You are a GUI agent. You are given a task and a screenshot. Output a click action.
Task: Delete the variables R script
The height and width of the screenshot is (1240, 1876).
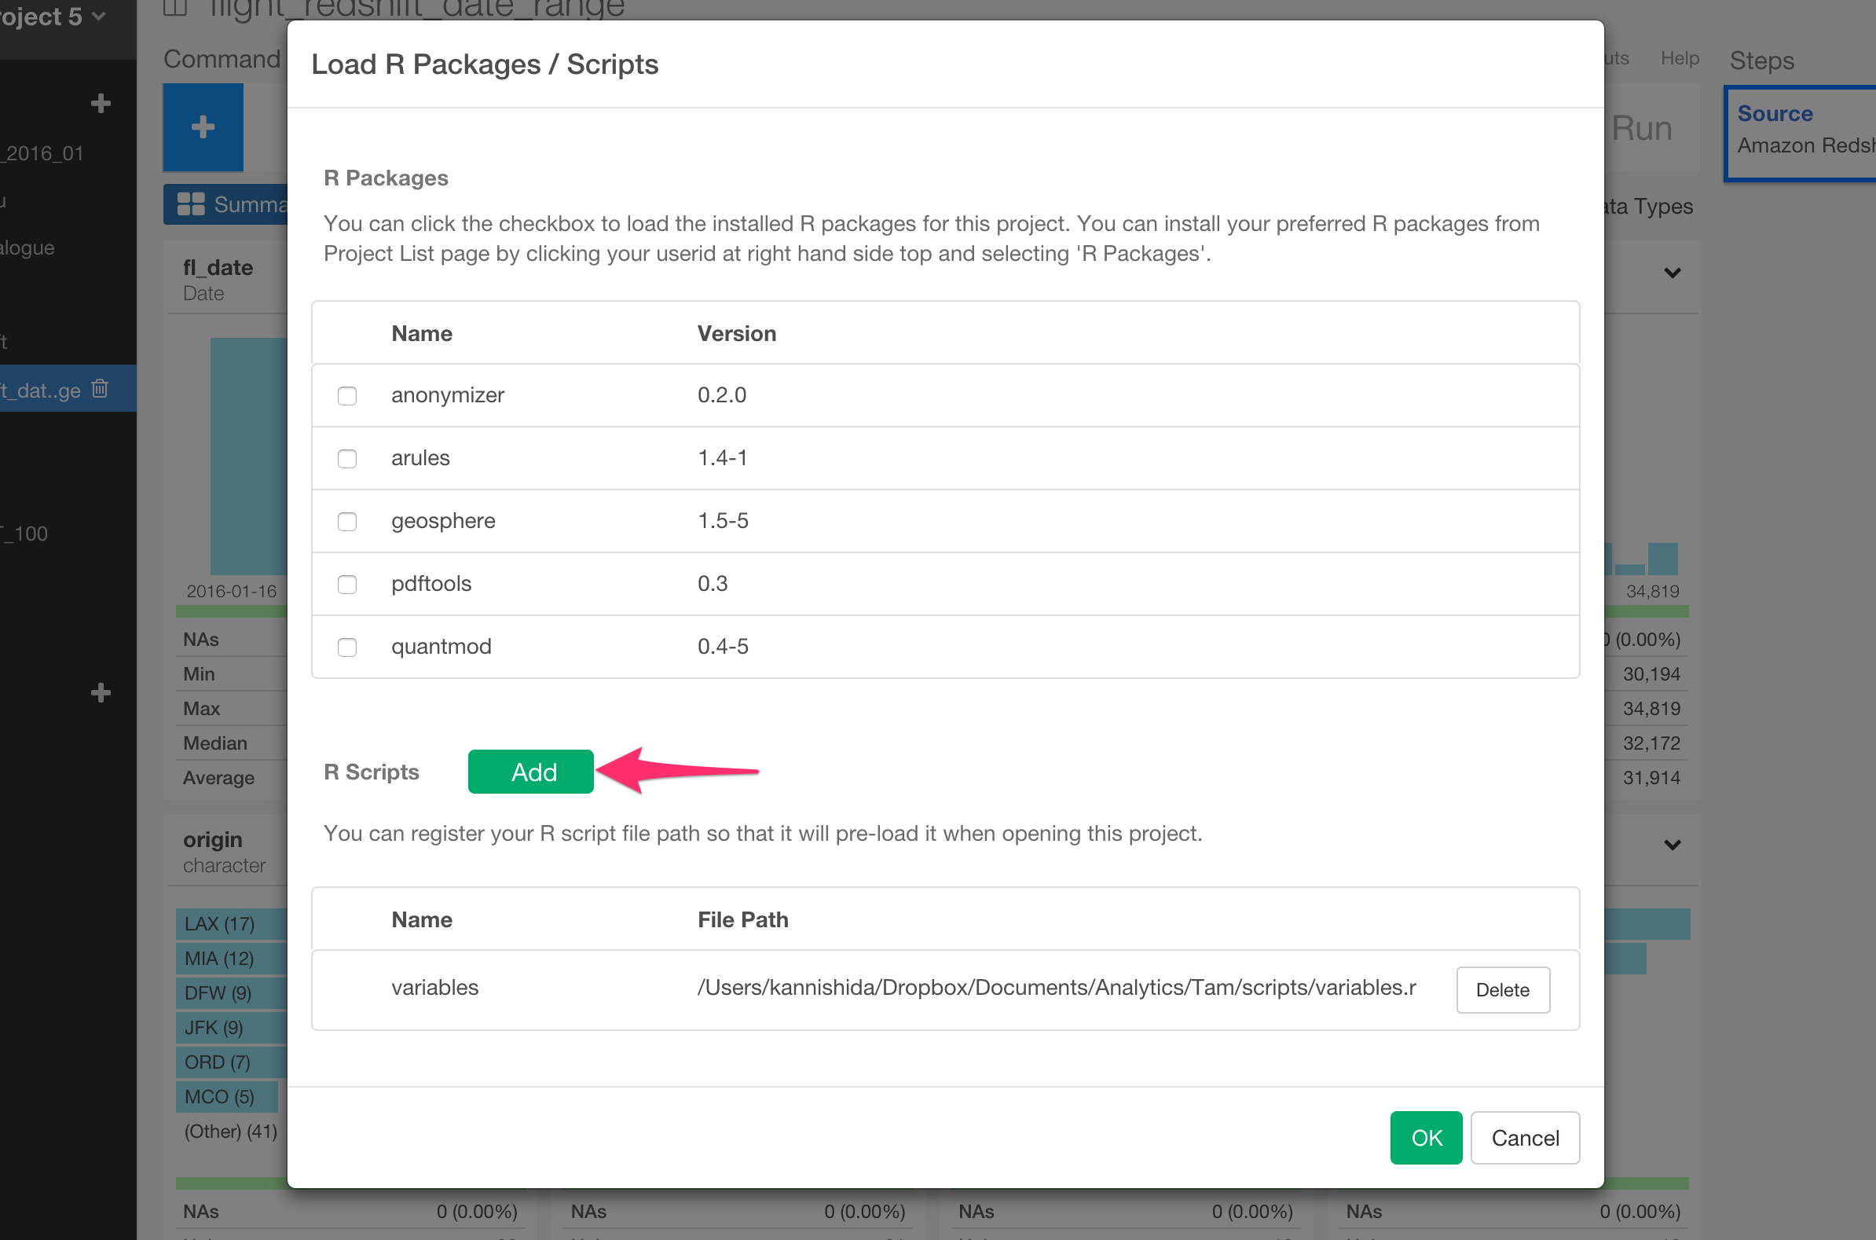pyautogui.click(x=1502, y=989)
